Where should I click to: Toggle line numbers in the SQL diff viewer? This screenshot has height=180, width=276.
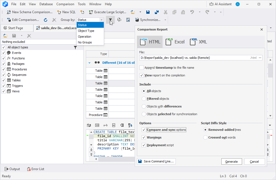[x=97, y=125]
